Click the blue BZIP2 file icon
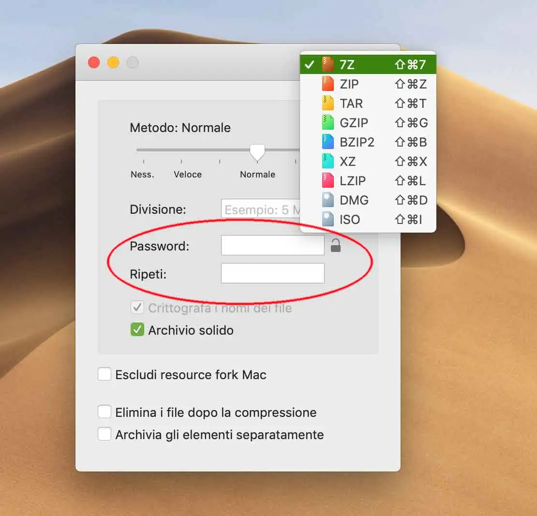 [x=327, y=142]
